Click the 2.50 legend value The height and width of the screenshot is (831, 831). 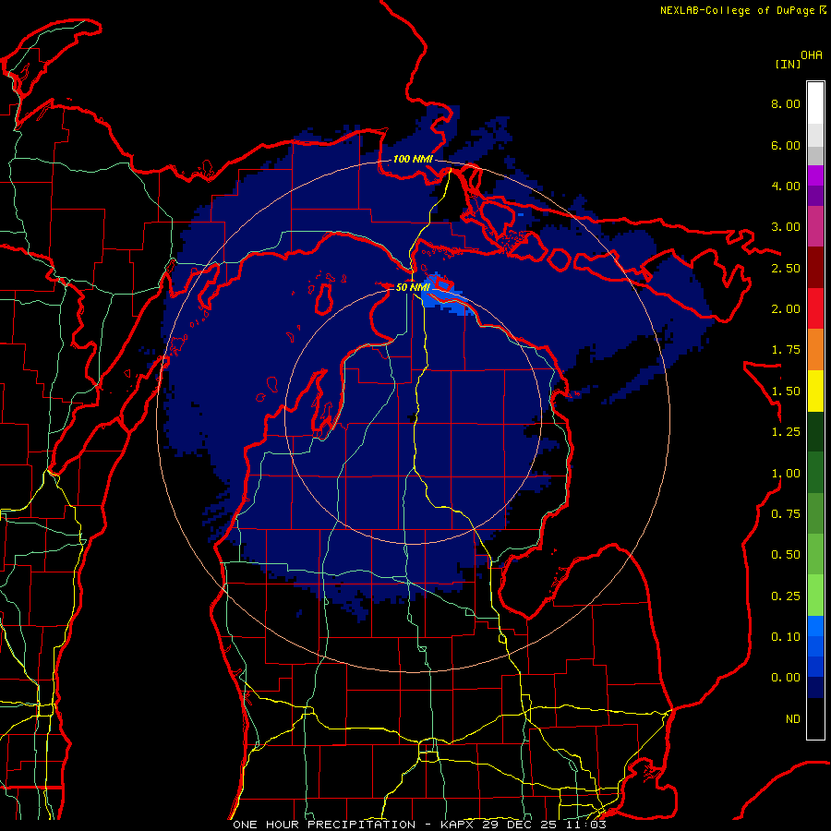point(786,268)
